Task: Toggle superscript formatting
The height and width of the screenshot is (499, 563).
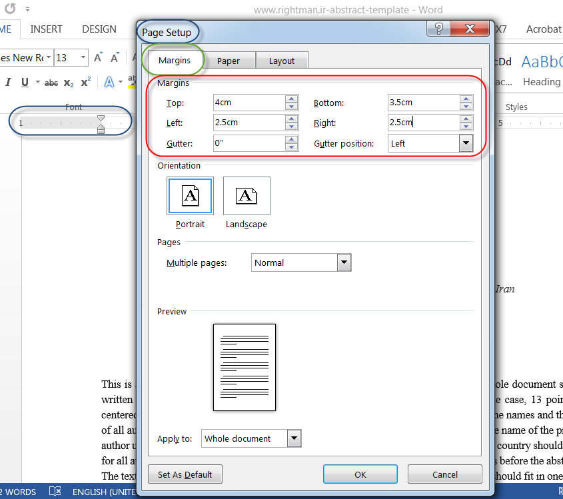Action: click(85, 83)
